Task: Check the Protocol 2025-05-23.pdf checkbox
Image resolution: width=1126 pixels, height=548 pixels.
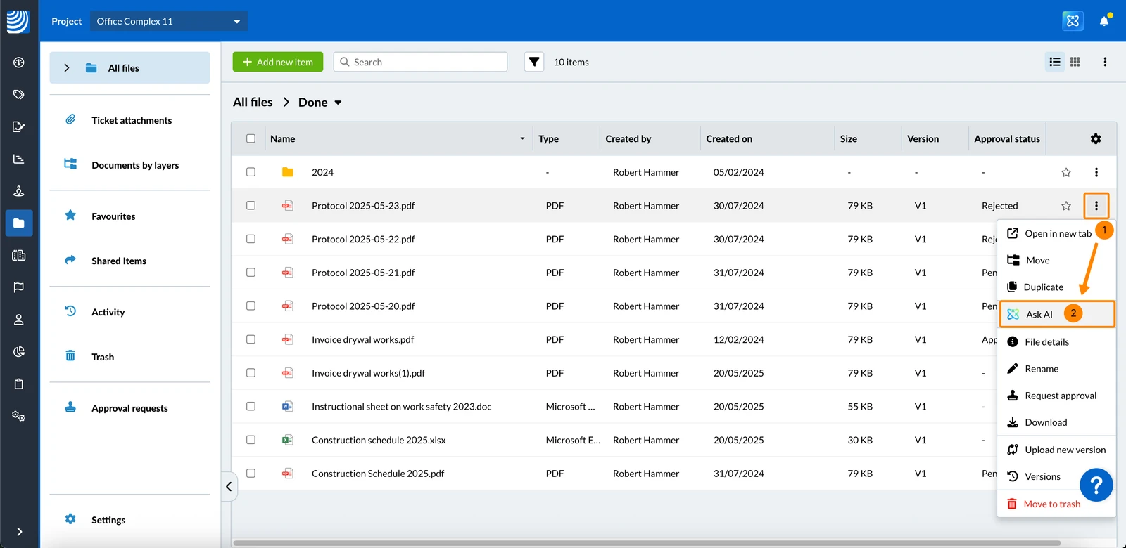Action: pos(251,206)
